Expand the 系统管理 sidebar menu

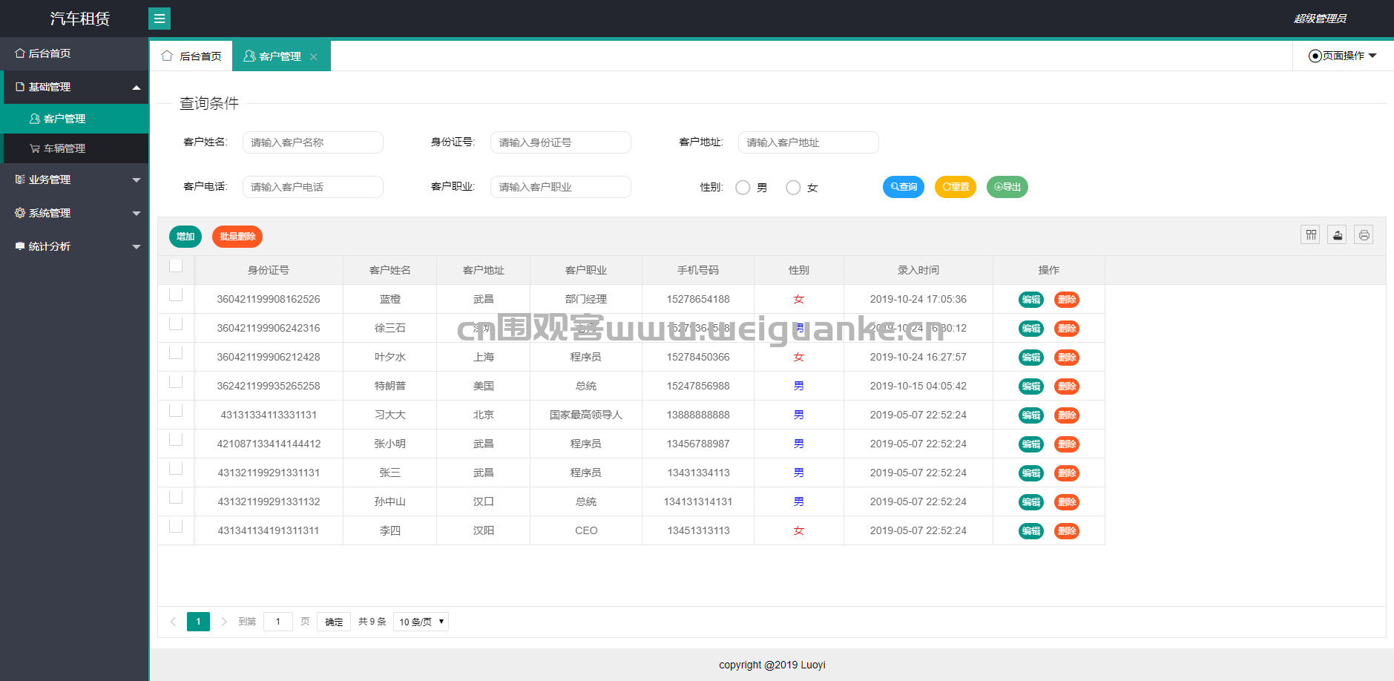click(x=74, y=213)
